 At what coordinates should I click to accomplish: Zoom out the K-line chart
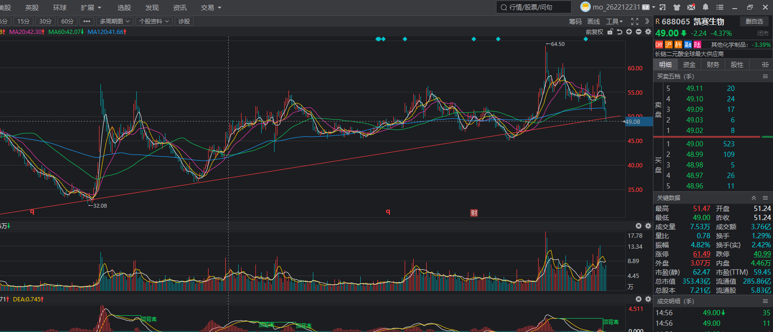(639, 32)
